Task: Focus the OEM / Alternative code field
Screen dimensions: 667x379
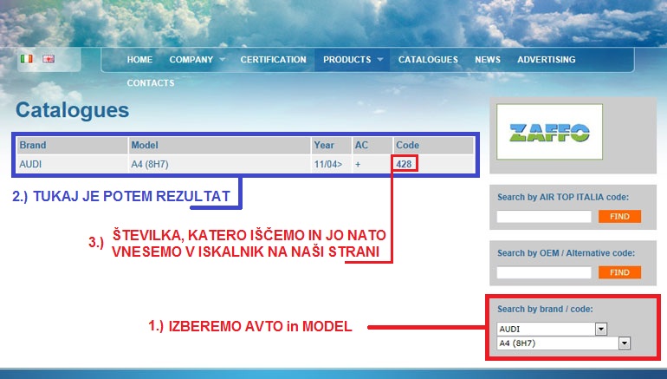Action: [x=544, y=272]
